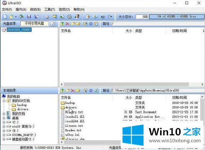Screen dimensions: 205x150
Task: Click the Open CD/DVD icon
Action: click(21, 17)
